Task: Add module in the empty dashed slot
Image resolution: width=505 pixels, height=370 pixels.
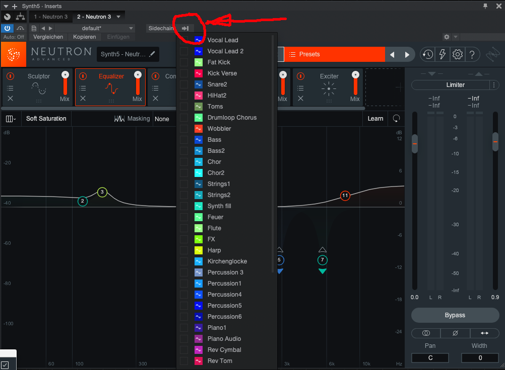Action: pos(384,87)
